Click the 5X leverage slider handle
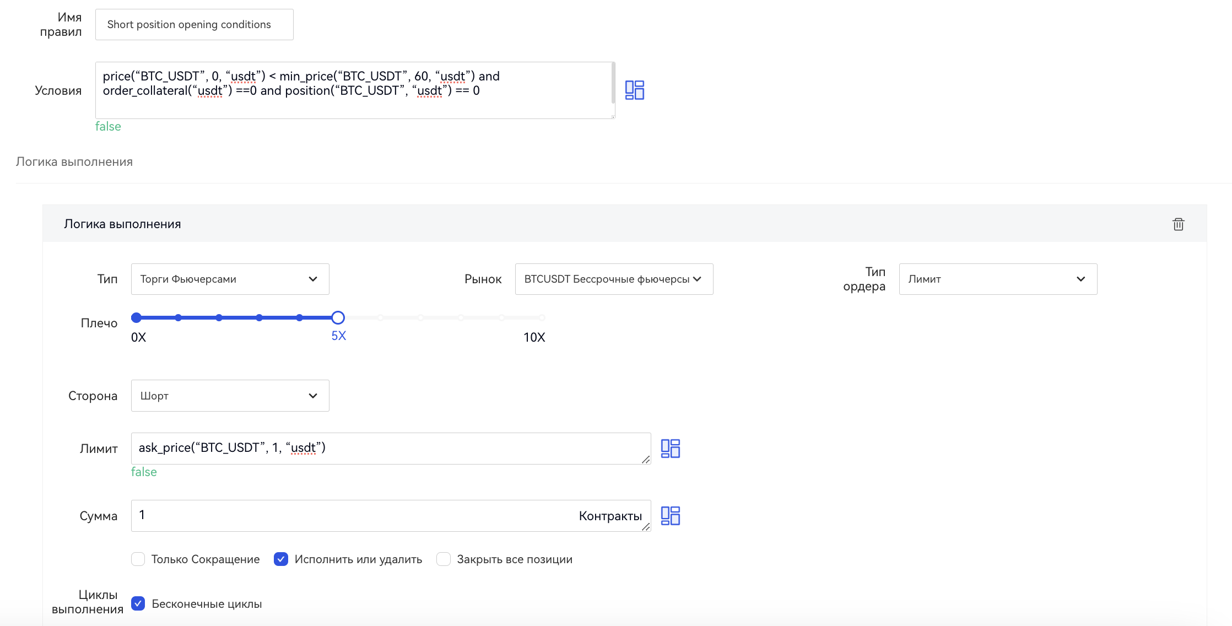 (x=338, y=317)
